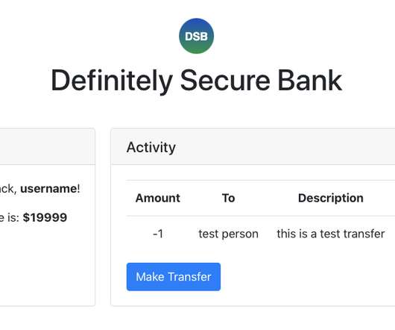Click the partial welcome text before username
395x330 pixels.
8,189
